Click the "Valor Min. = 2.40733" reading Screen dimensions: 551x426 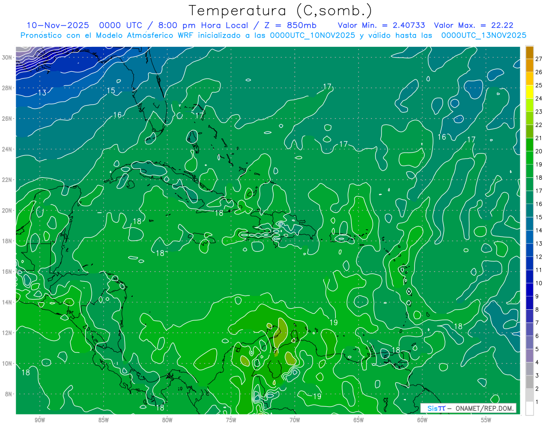(x=381, y=25)
